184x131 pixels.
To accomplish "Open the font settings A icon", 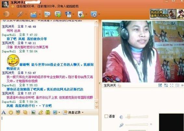I will tap(4, 112).
